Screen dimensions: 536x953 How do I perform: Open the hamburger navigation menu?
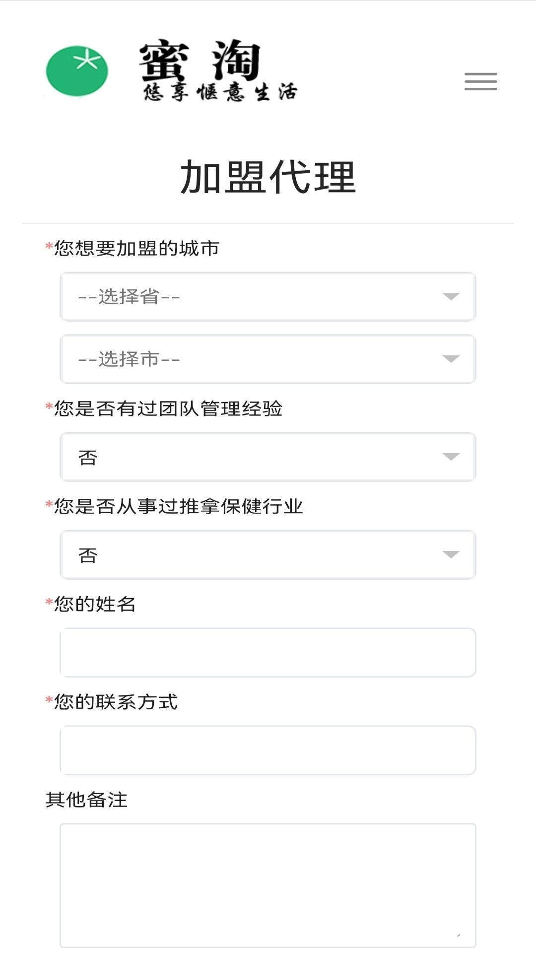480,81
